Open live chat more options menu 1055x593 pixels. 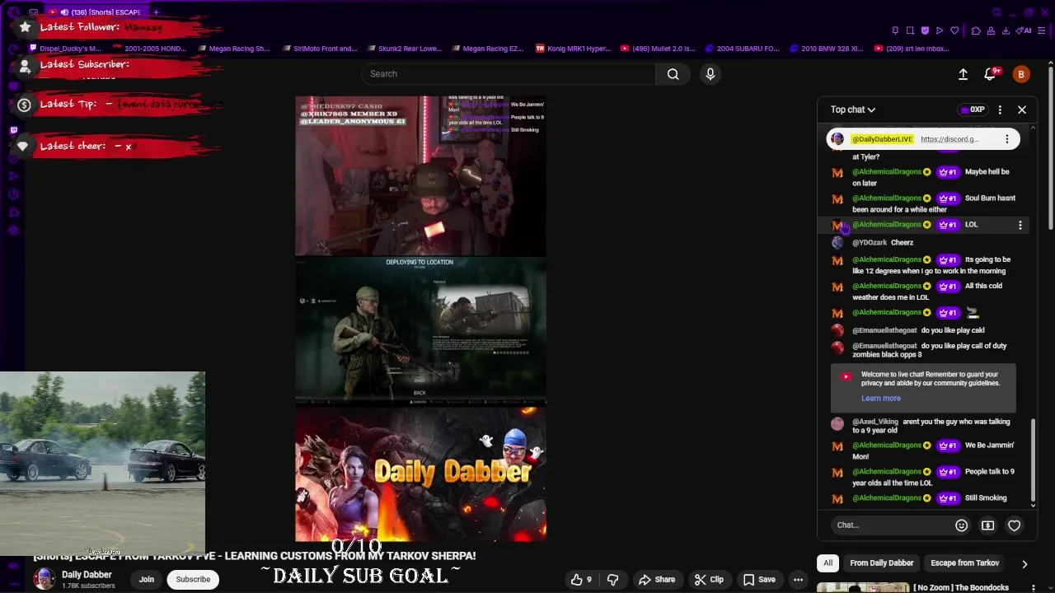[x=1000, y=110]
